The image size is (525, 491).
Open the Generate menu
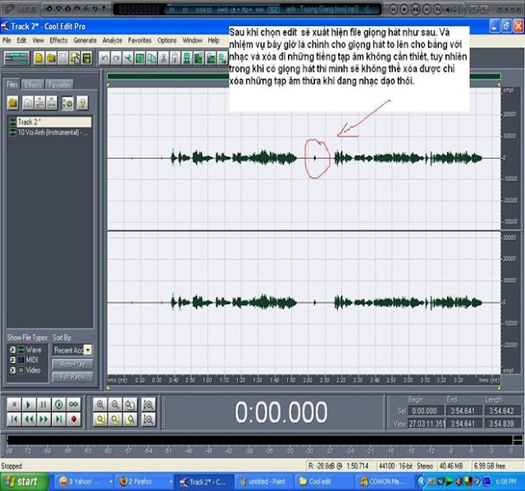point(84,40)
